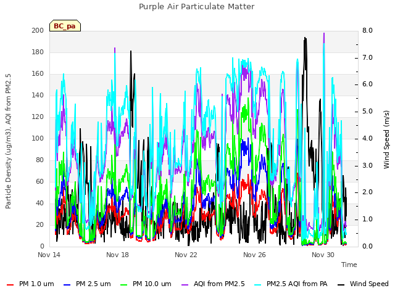Click the 100 left axis value
This screenshot has width=395, height=296.
click(x=38, y=138)
